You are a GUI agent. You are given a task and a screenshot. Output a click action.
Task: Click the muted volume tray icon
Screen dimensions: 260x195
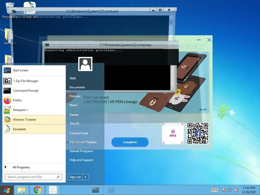click(x=236, y=190)
